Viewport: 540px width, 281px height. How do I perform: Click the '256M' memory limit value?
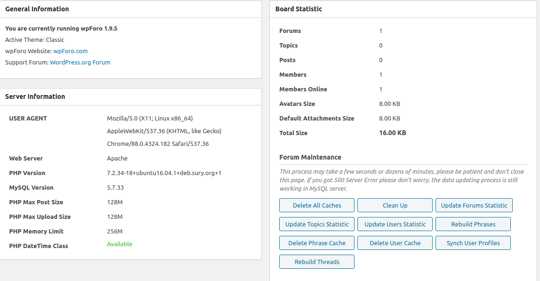(x=115, y=232)
